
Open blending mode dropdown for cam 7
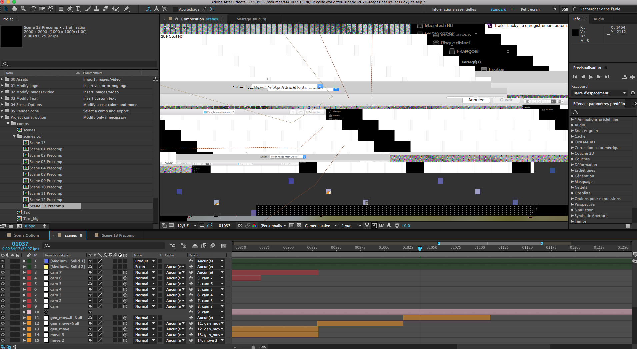(145, 272)
